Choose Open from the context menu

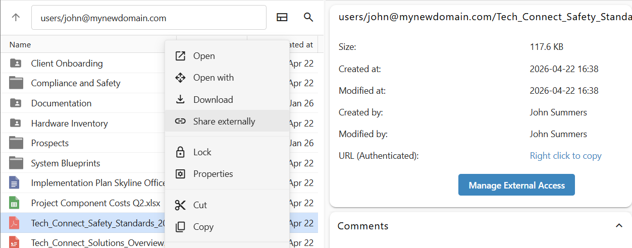[x=227, y=56]
